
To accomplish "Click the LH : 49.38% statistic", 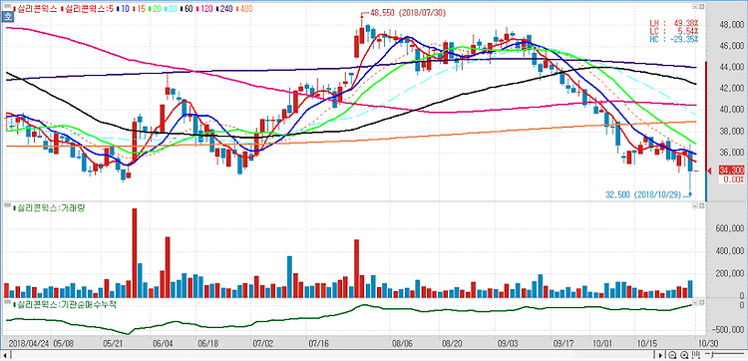I will coord(673,23).
